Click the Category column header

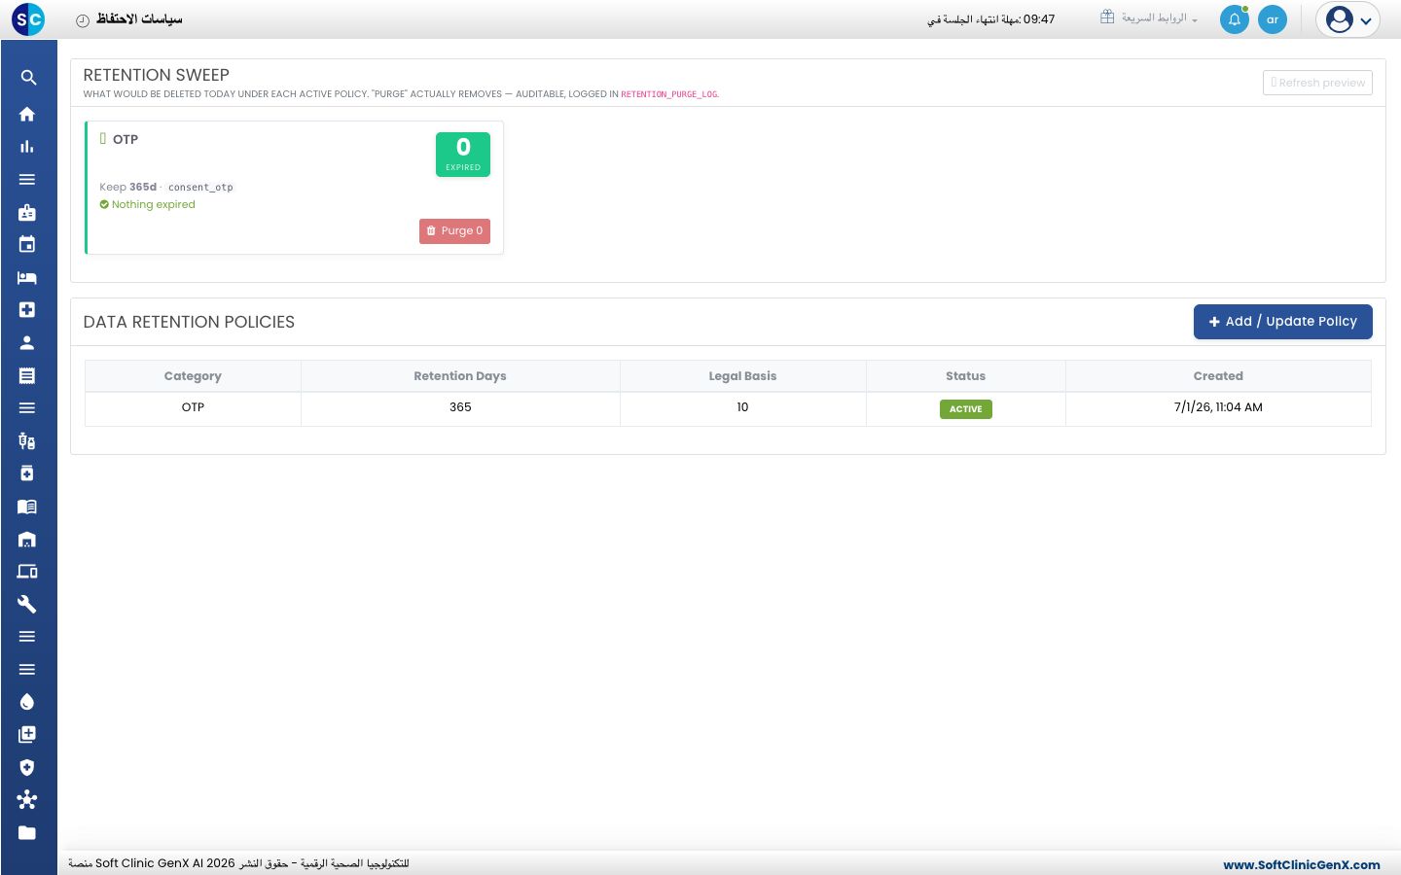click(193, 376)
